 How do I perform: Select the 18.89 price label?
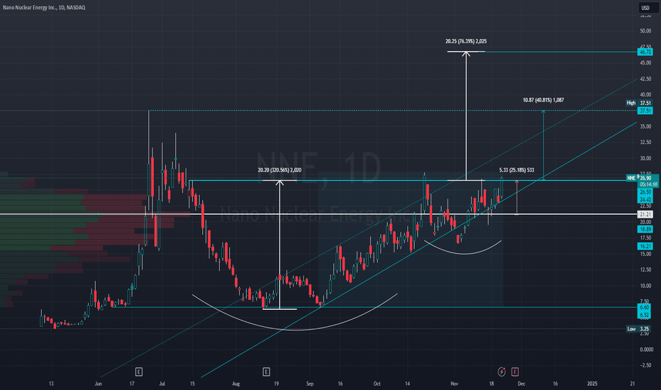645,229
